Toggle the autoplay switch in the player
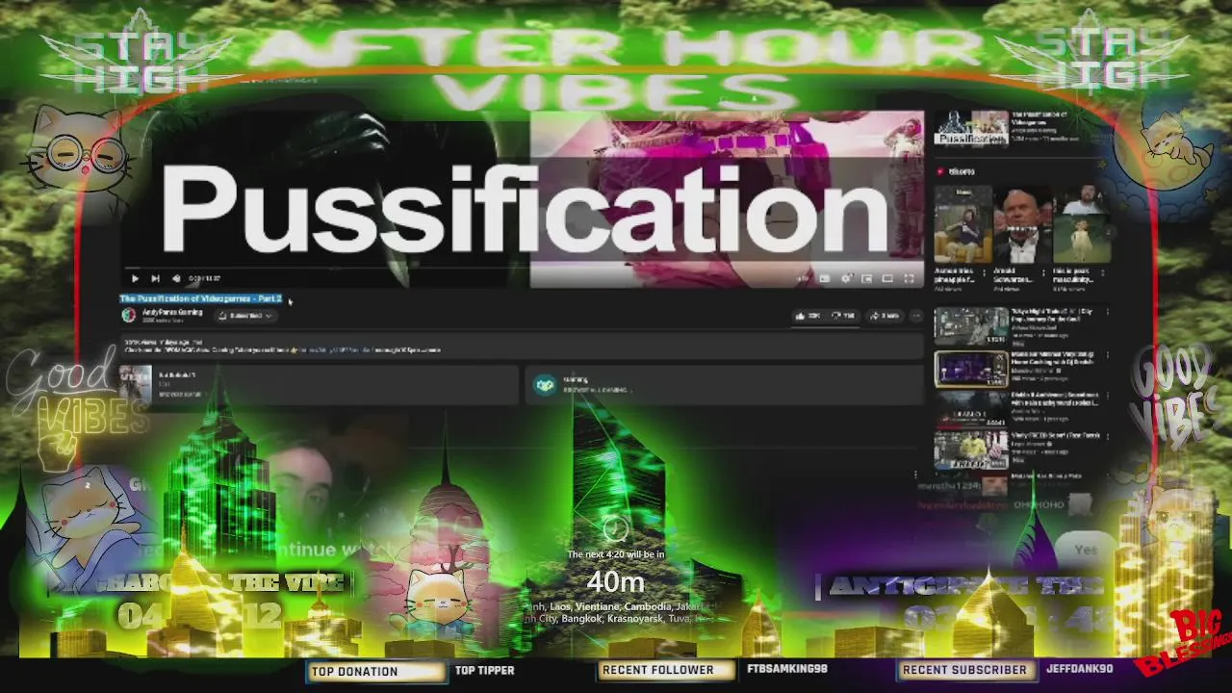 point(803,278)
